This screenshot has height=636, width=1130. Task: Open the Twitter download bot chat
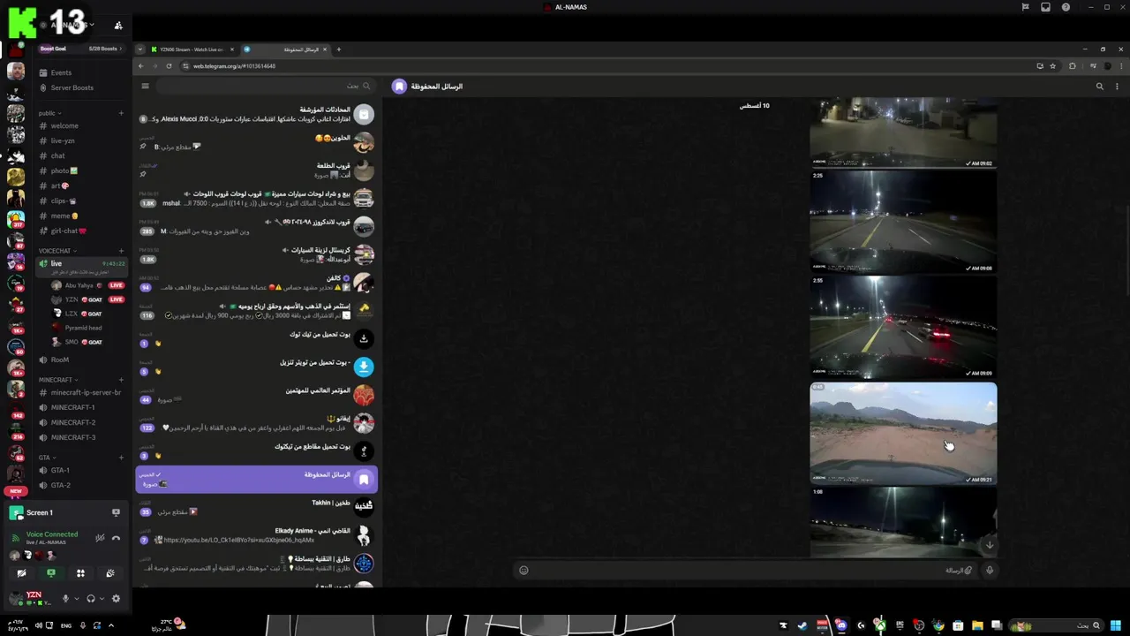click(256, 367)
